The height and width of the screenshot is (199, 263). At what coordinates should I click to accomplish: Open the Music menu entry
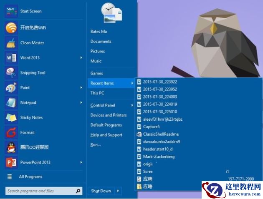coord(96,61)
